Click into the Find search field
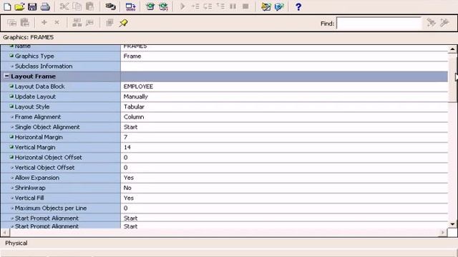This screenshot has height=257, width=458. [x=379, y=23]
